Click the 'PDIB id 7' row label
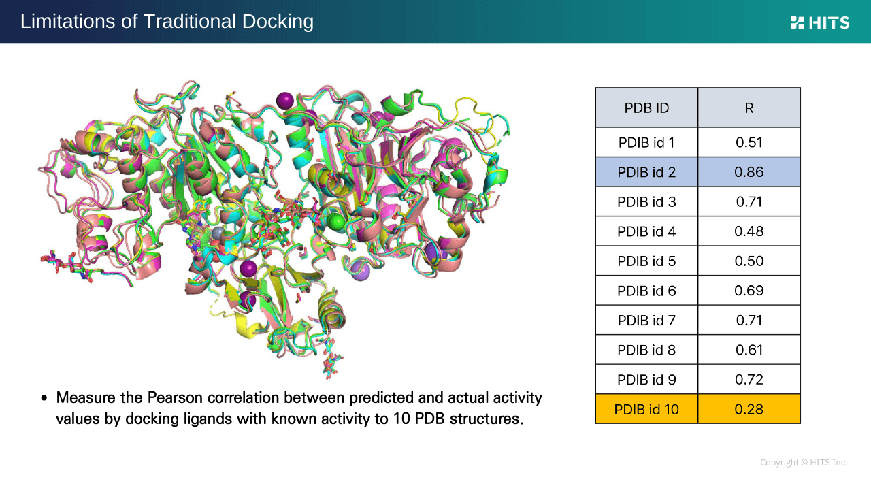 (x=646, y=320)
